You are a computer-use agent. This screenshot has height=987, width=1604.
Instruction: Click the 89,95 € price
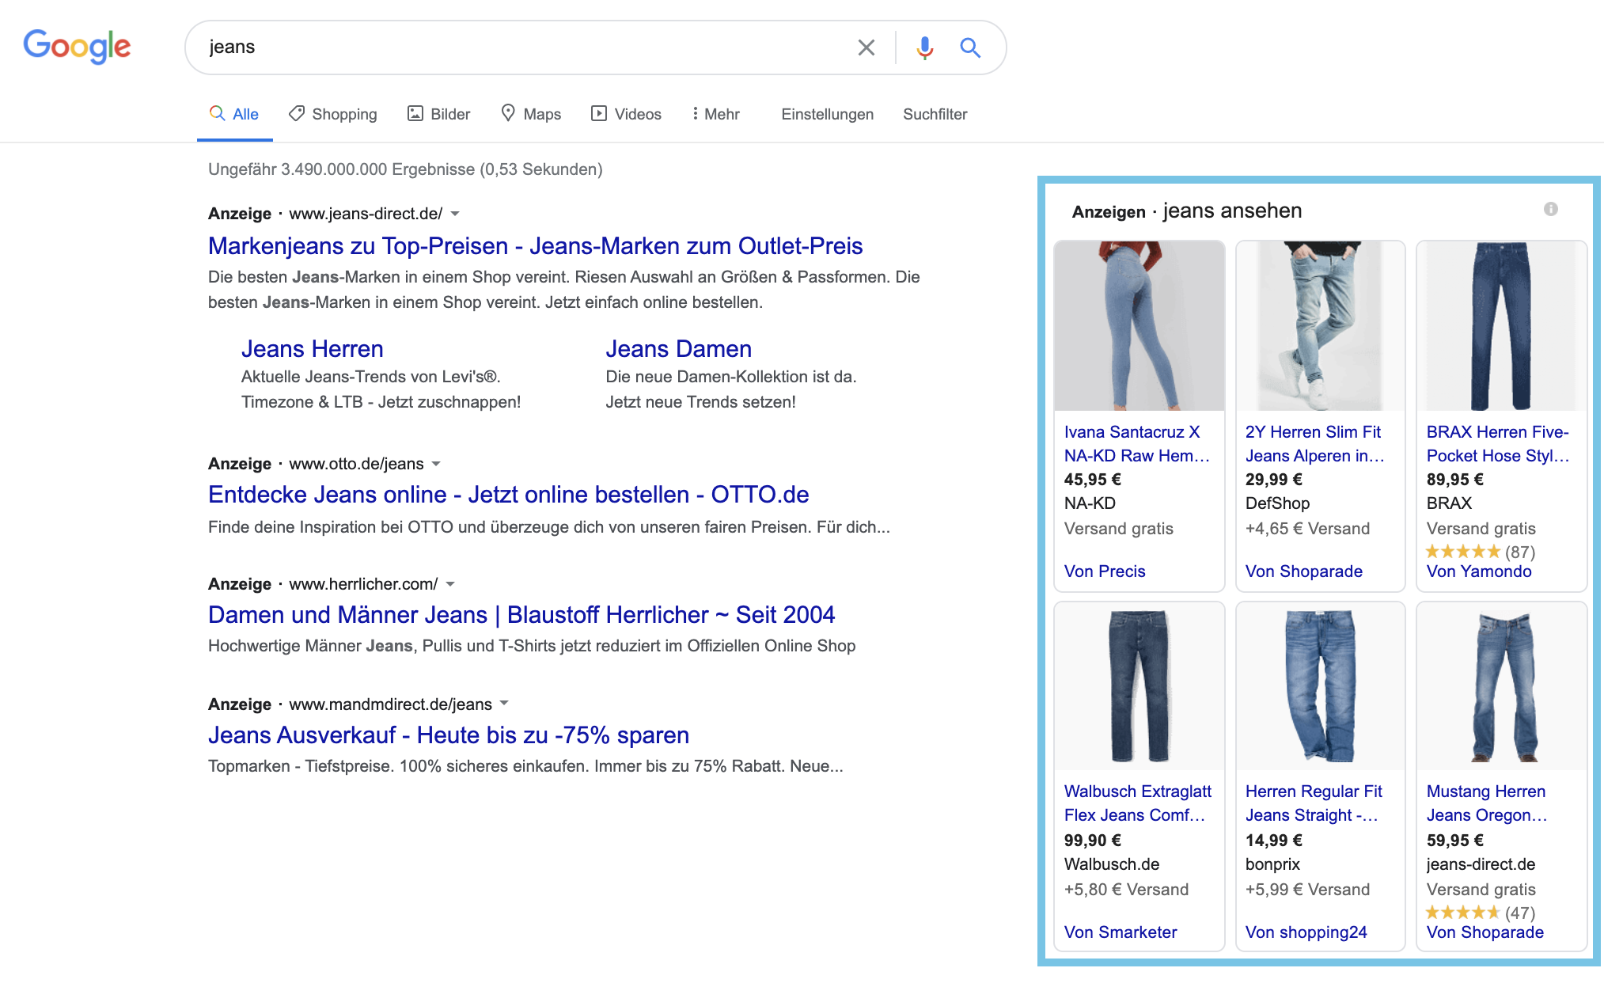click(1455, 480)
